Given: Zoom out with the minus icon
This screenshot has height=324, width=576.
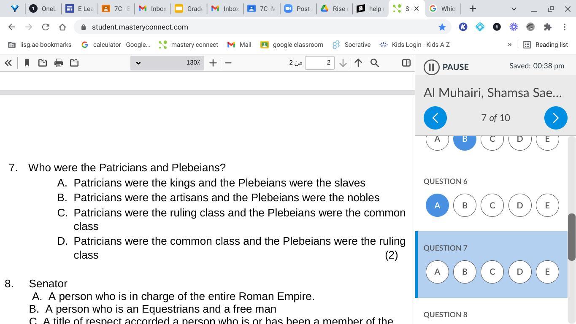Looking at the screenshot, I should 228,63.
